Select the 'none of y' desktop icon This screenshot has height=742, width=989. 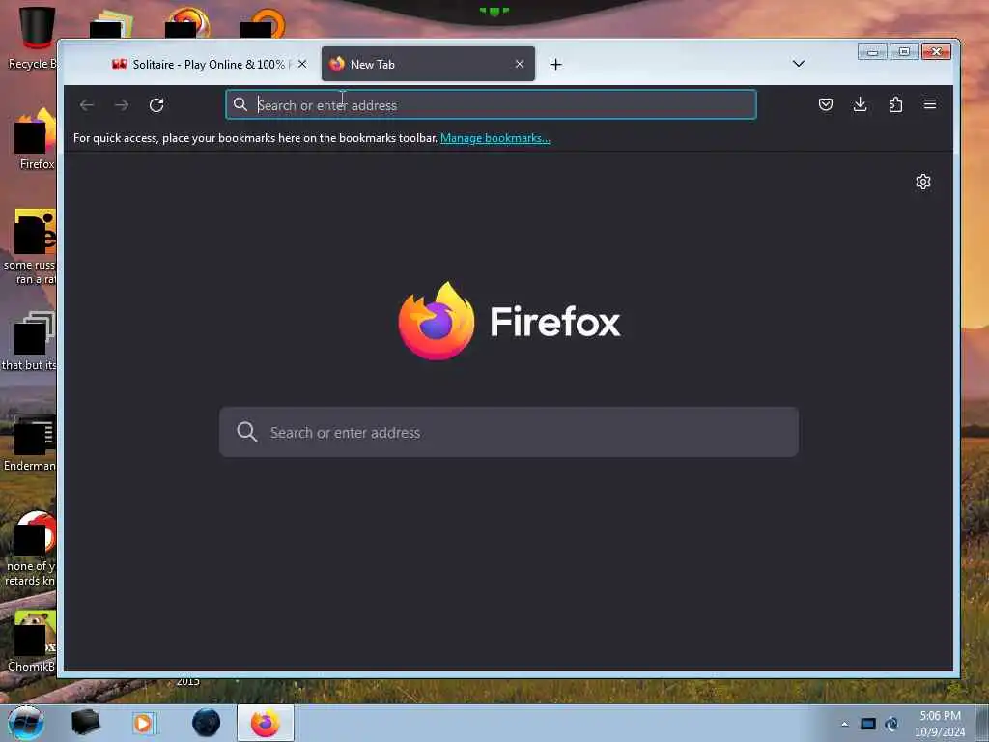(x=30, y=549)
